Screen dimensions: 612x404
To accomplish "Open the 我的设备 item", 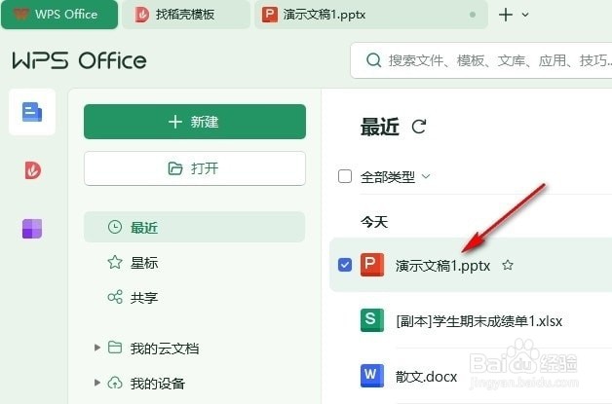I will click(x=157, y=383).
